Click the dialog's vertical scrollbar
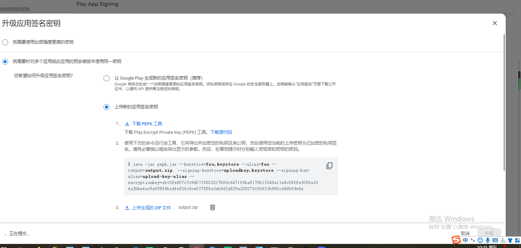 point(504,102)
